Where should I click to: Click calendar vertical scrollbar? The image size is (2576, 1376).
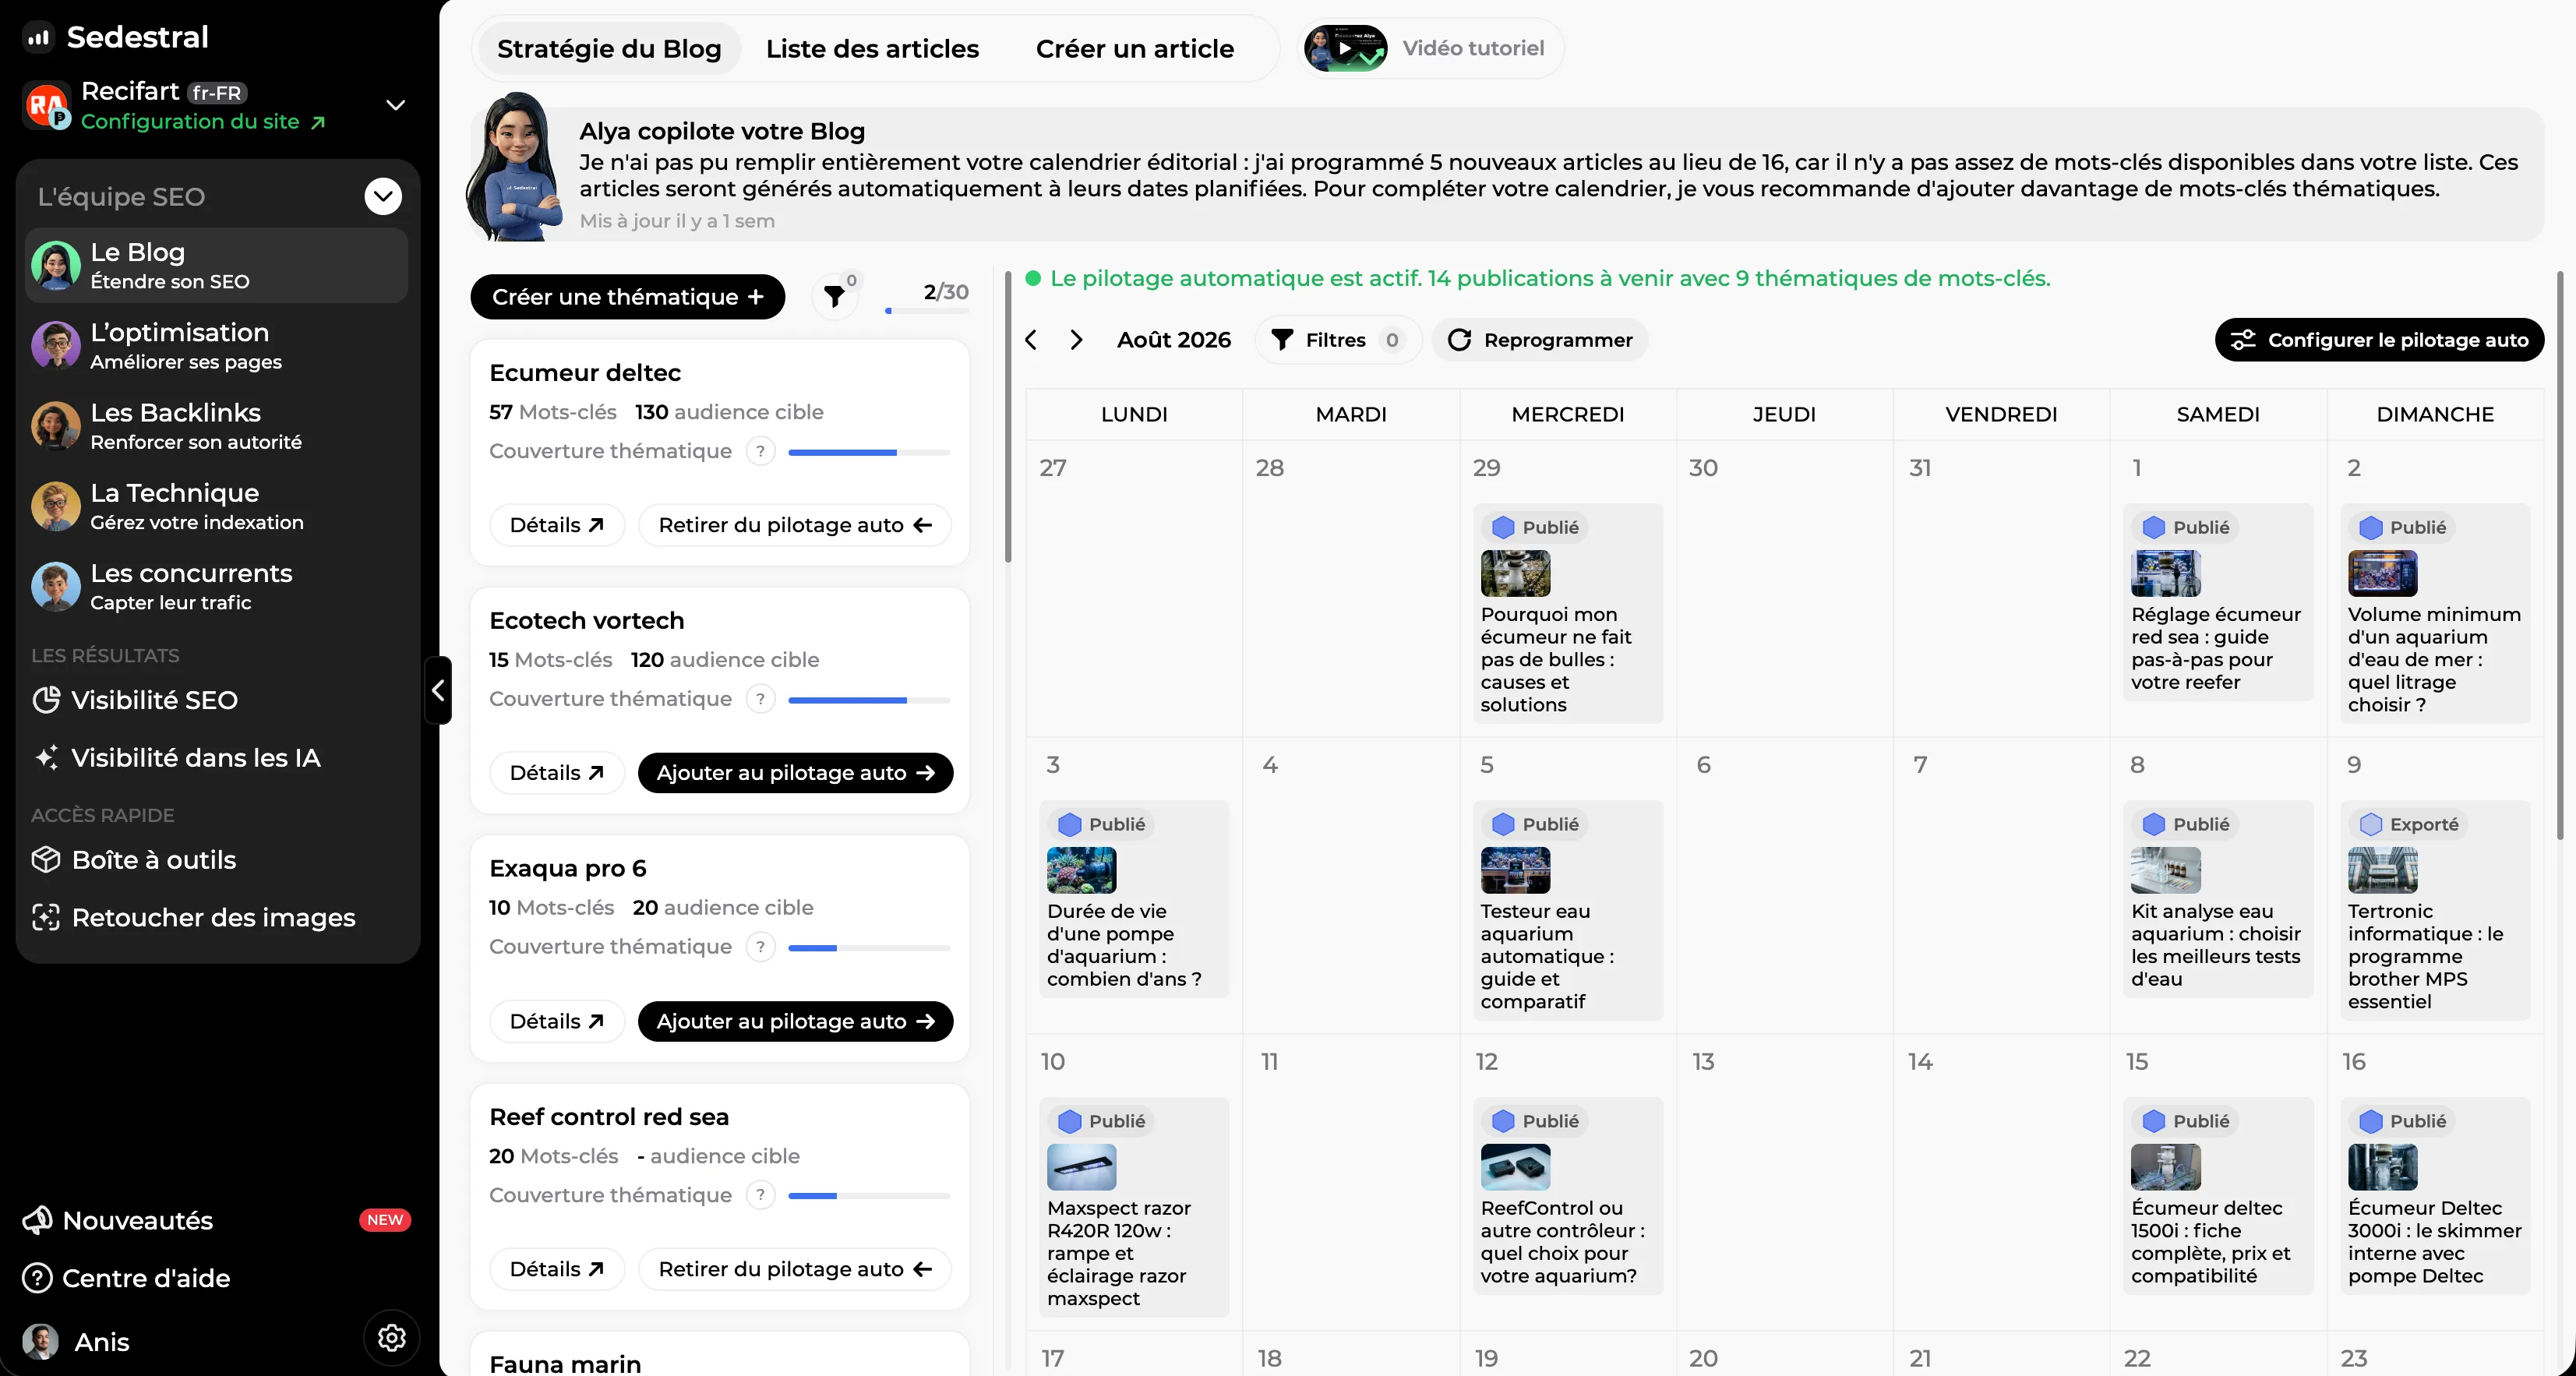coord(2559,555)
